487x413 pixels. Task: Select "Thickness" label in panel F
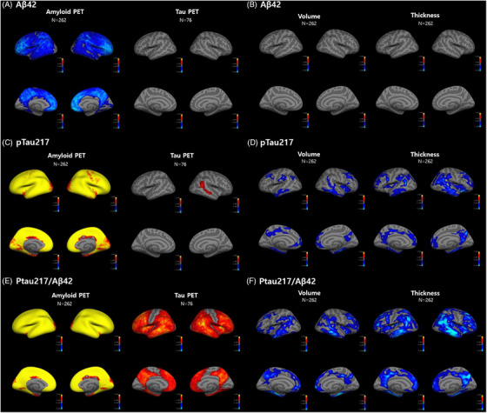[x=425, y=293]
